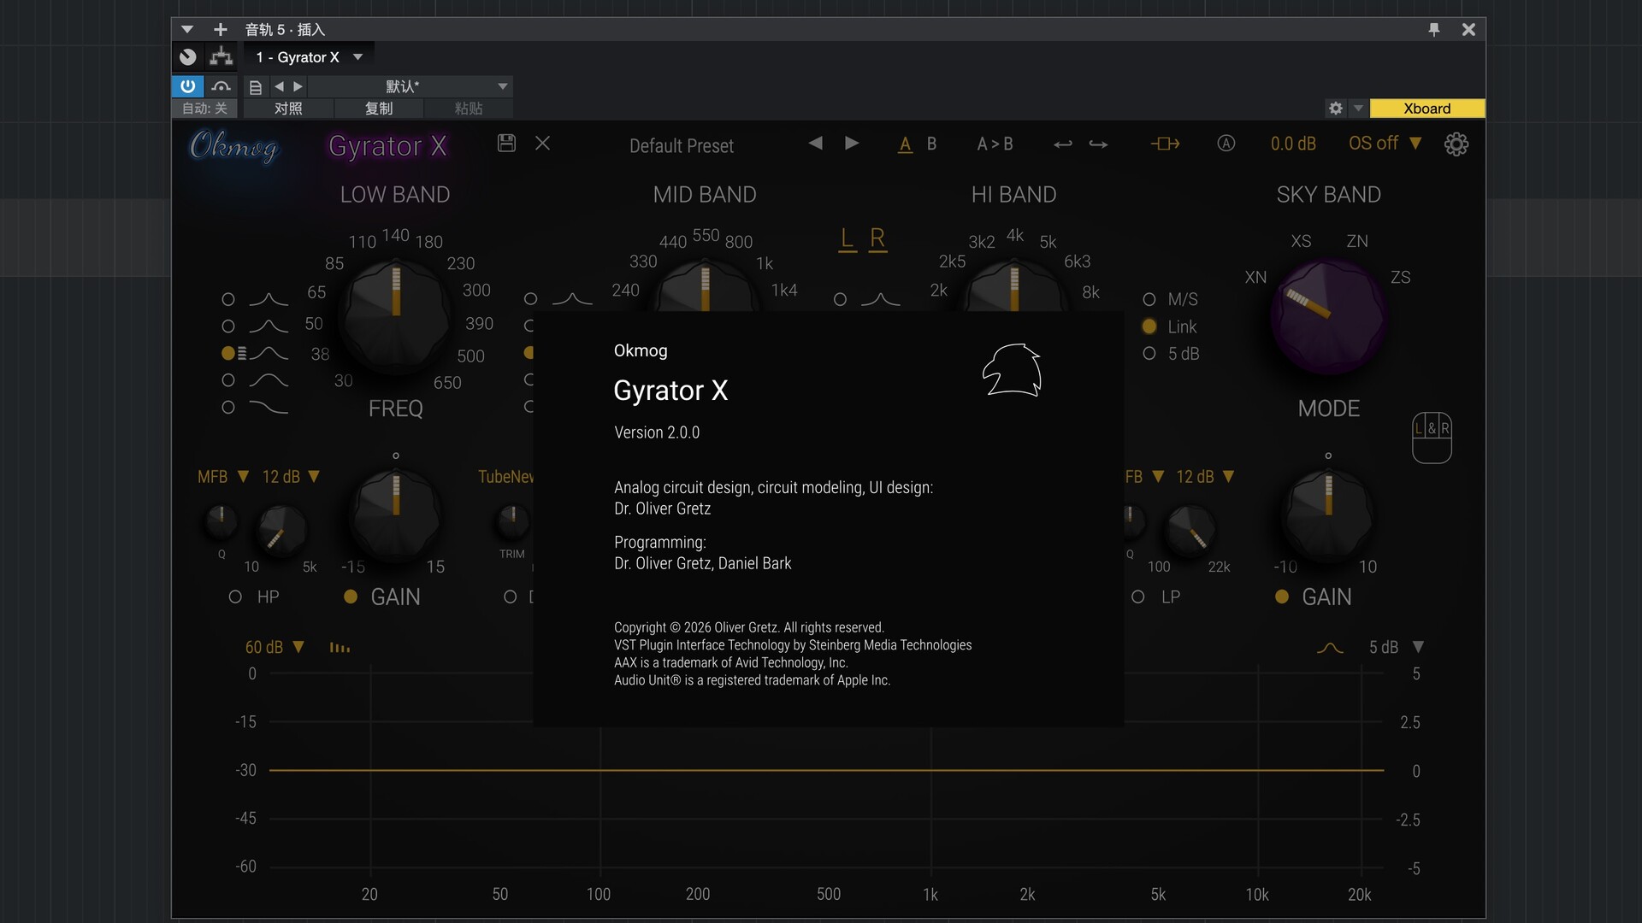Image resolution: width=1642 pixels, height=923 pixels.
Task: Toggle the bypass routing icon
Action: coord(1164,144)
